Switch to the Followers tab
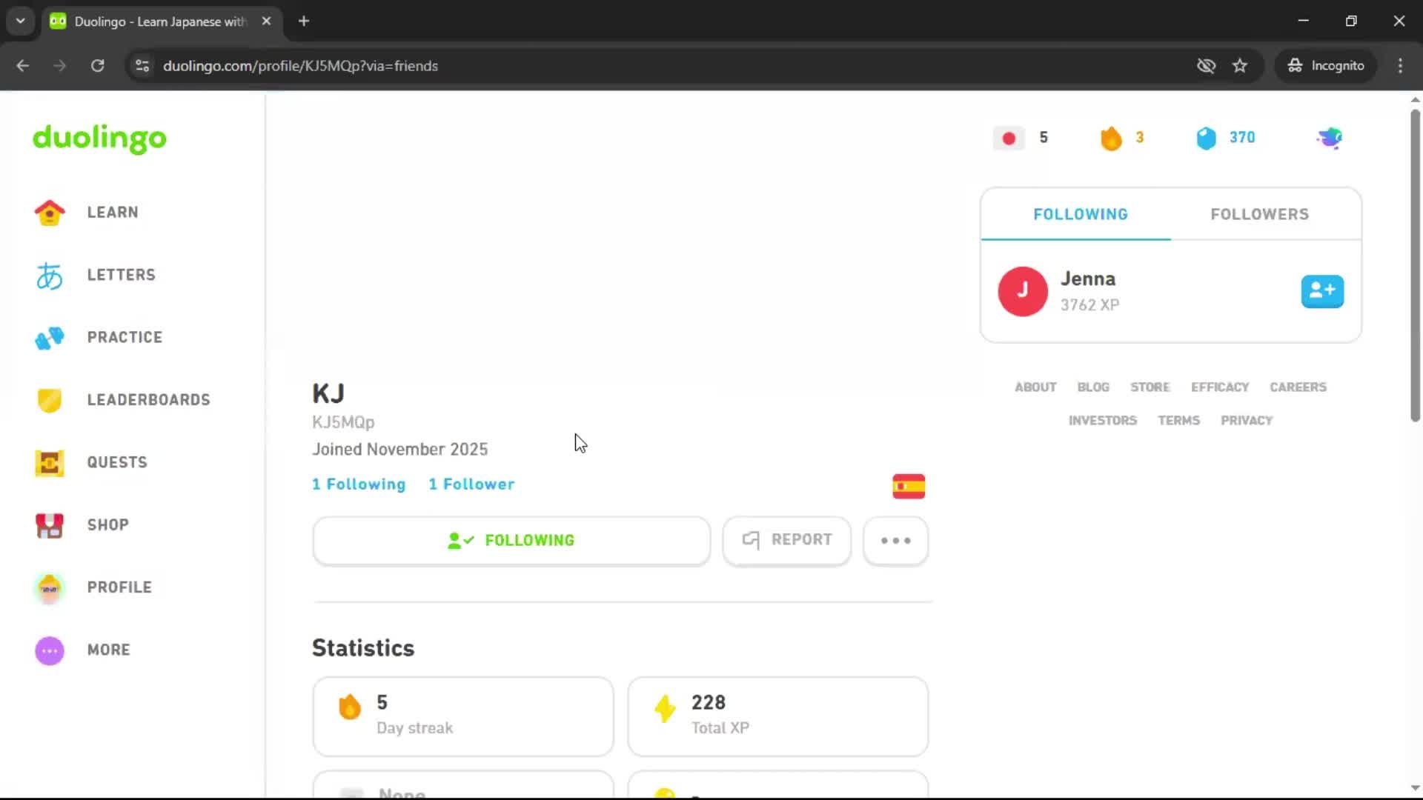The image size is (1423, 800). point(1259,213)
